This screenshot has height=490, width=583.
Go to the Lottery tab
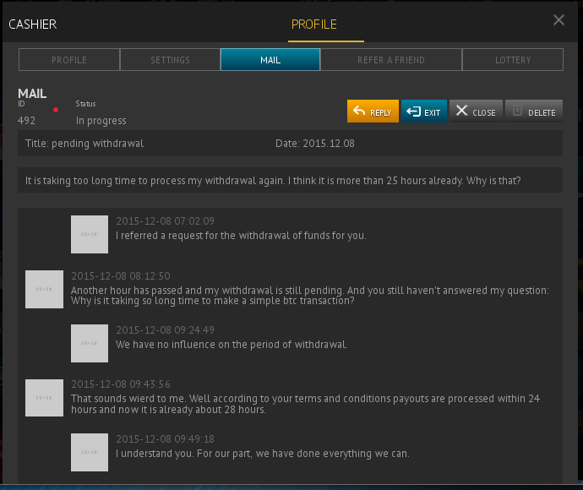coord(513,60)
